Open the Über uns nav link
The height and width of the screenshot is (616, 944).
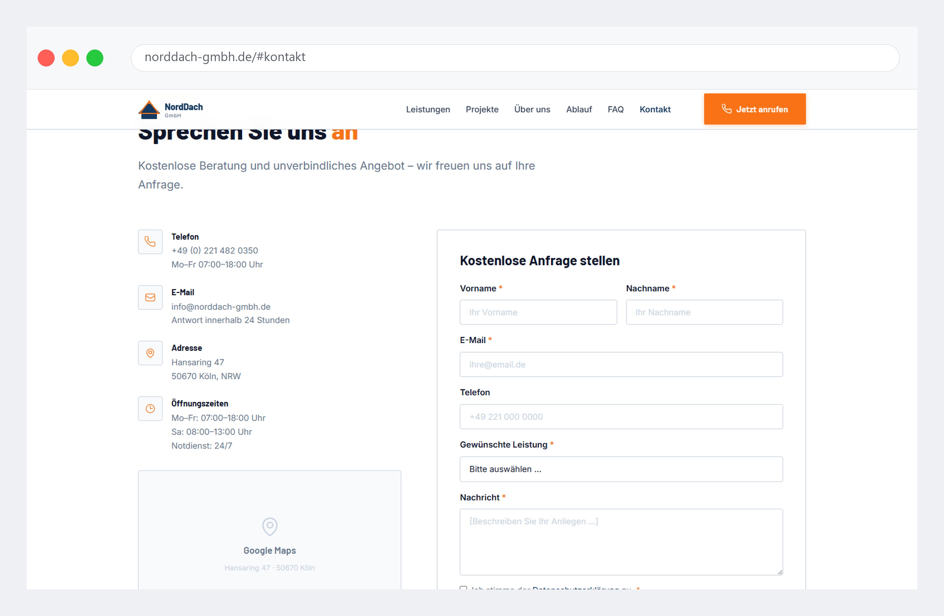(532, 109)
